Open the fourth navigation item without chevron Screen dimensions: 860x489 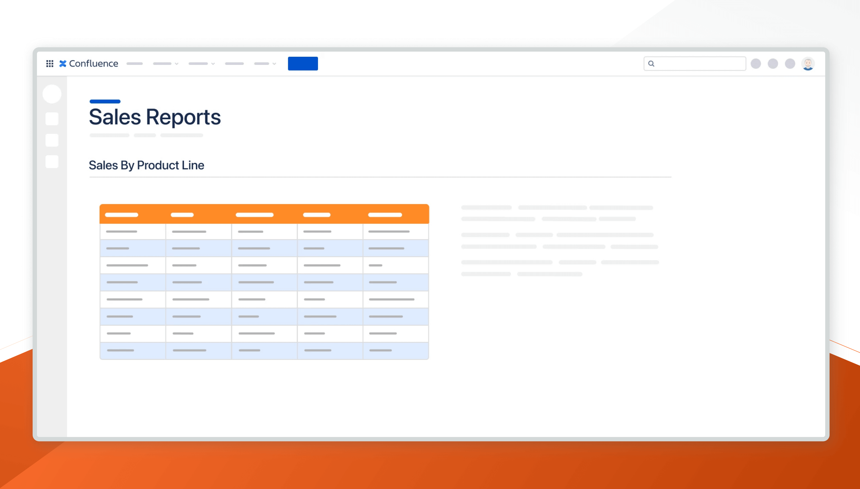tap(234, 64)
